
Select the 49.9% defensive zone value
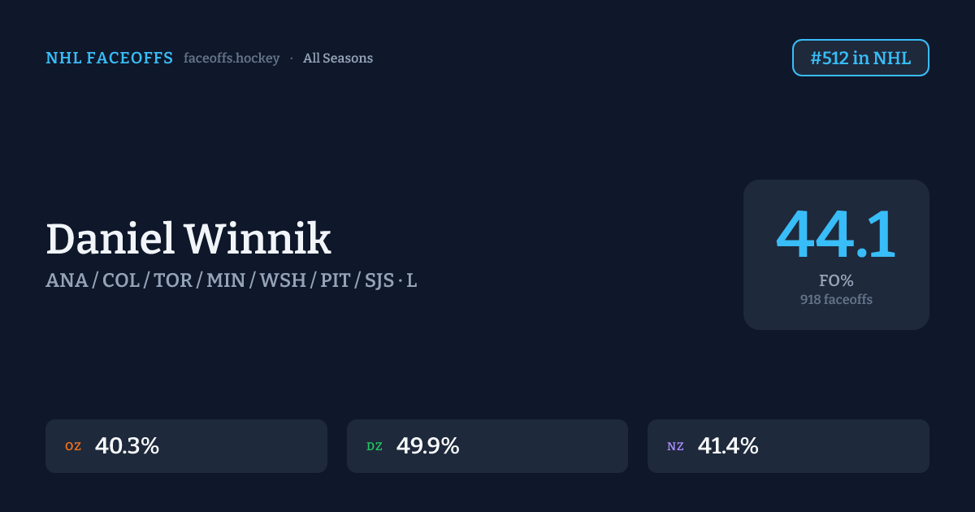coord(427,446)
